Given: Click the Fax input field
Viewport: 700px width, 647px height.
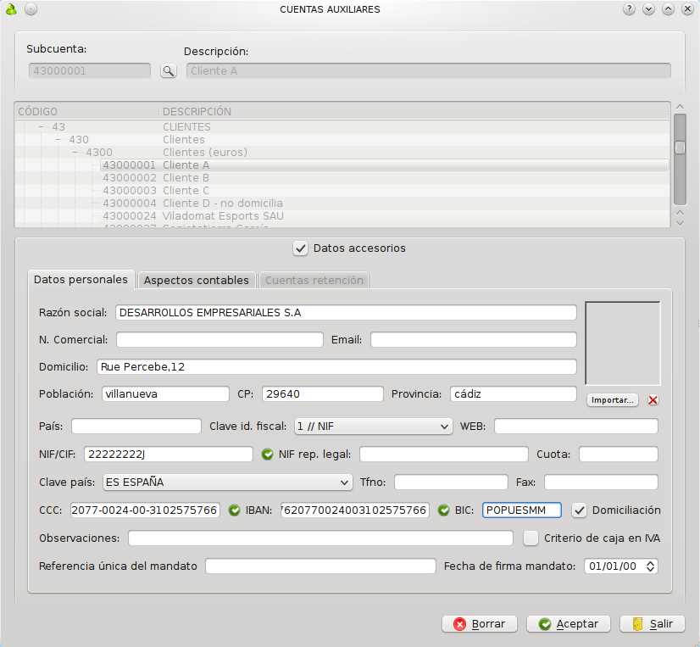Looking at the screenshot, I should [601, 482].
